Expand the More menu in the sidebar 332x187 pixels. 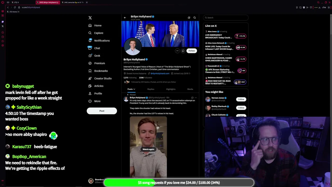point(94,101)
